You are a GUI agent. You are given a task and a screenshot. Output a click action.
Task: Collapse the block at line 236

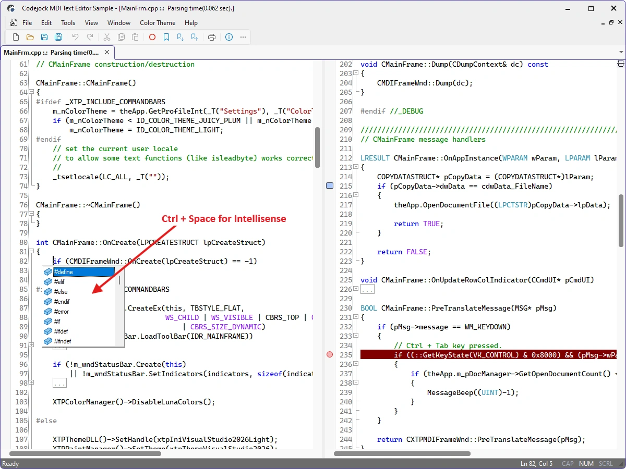point(356,364)
